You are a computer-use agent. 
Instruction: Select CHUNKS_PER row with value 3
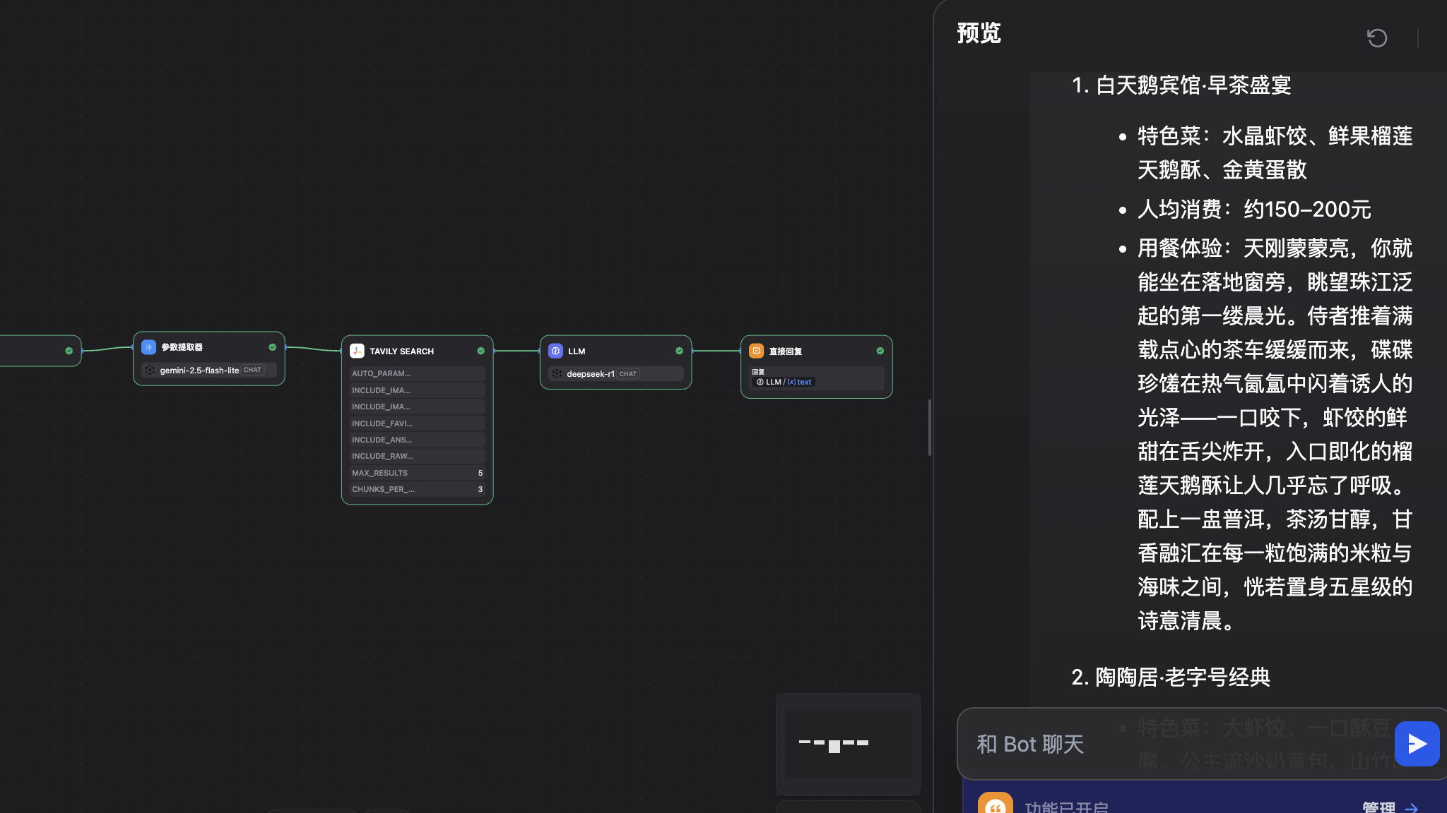point(417,489)
